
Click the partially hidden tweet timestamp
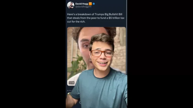click(69, 91)
